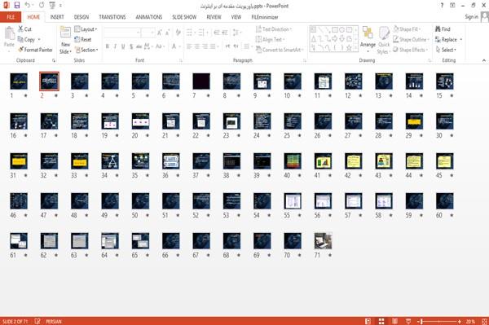
Task: Click the spell check status bar icon
Action: pos(37,321)
